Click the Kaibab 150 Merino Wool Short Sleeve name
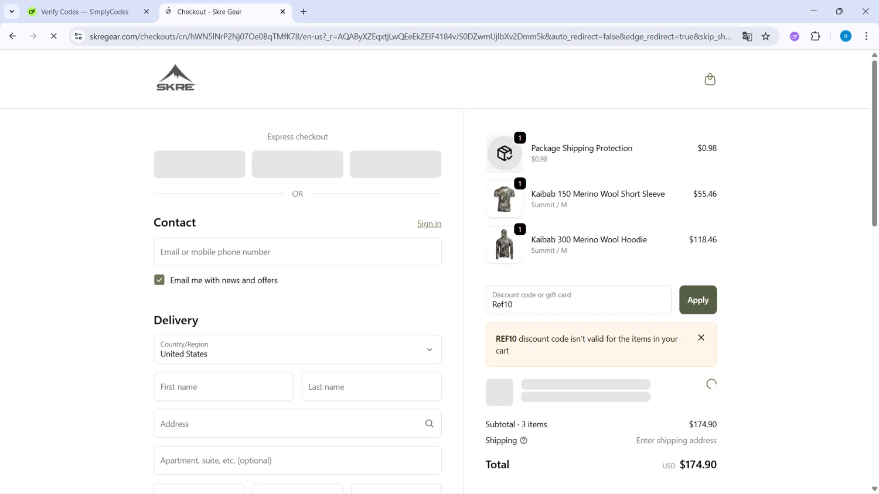Screen dimensions: 879x494 (598, 194)
